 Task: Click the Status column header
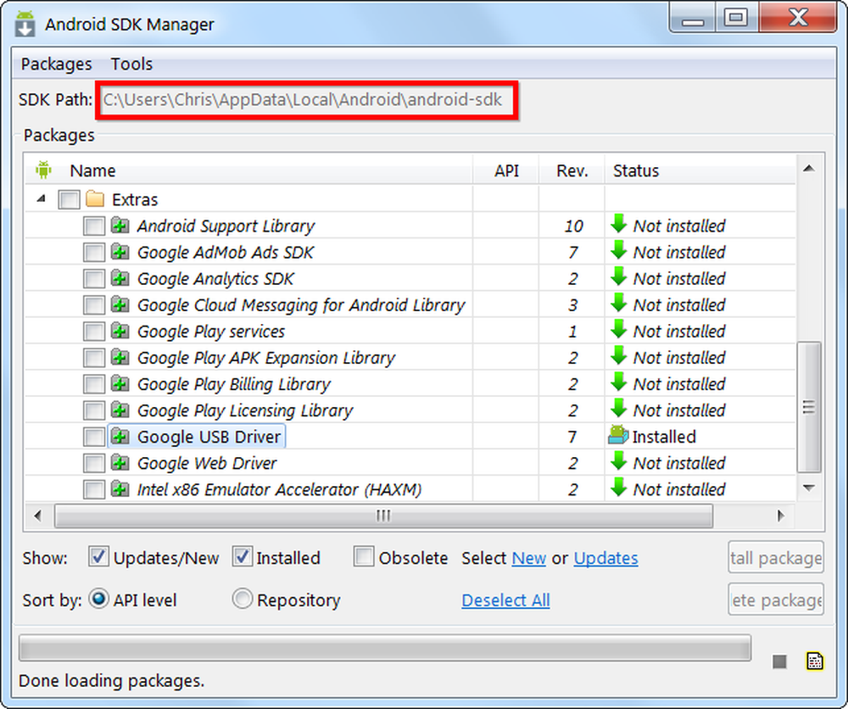[700, 170]
